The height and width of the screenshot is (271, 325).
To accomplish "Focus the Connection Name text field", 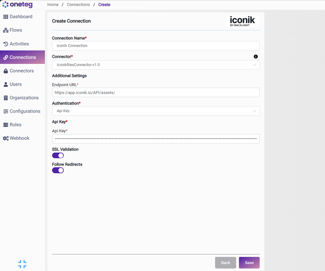I will tap(156, 46).
